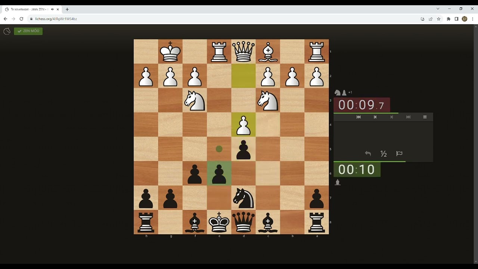Install the app via address bar icon

422,19
